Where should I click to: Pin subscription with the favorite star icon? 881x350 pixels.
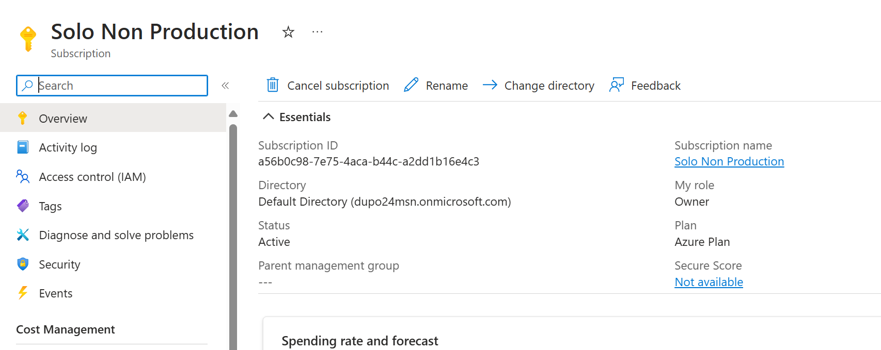point(288,32)
